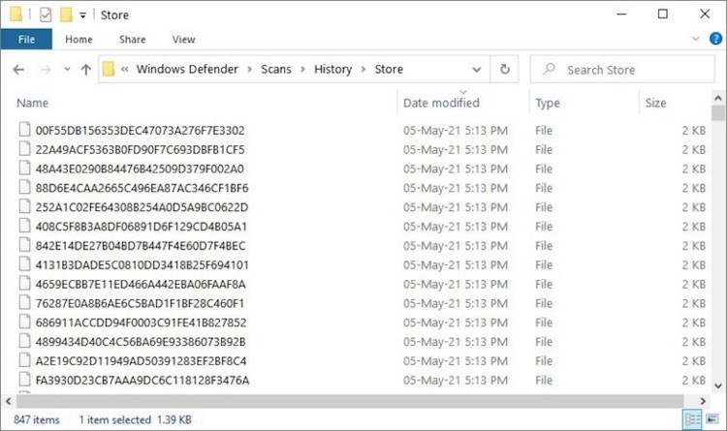Screen dimensions: 727x431
Task: Open the File menu
Action: click(x=26, y=40)
